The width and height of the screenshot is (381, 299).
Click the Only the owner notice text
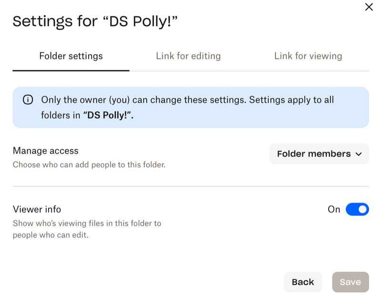[x=188, y=100]
